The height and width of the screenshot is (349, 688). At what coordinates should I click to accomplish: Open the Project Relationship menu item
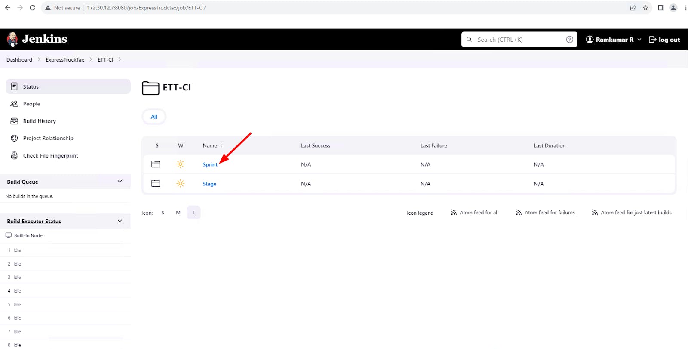pos(68,138)
